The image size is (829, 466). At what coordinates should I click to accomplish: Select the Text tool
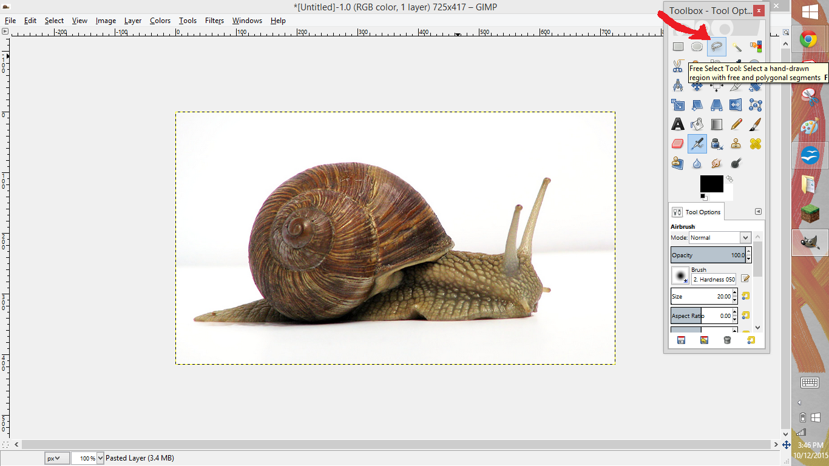click(678, 124)
